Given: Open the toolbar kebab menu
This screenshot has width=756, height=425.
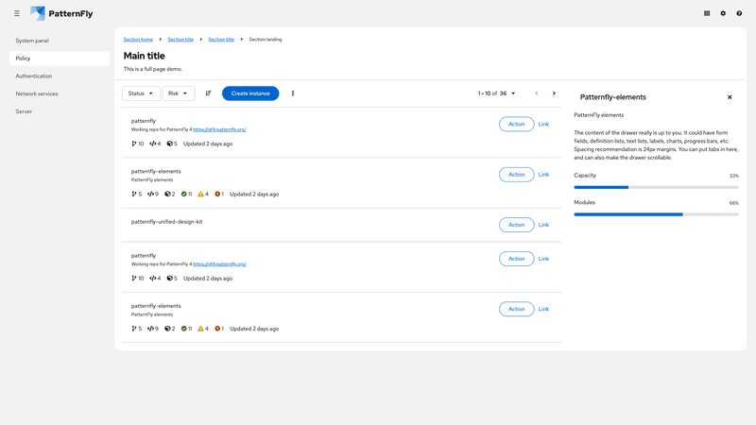Looking at the screenshot, I should pos(293,93).
